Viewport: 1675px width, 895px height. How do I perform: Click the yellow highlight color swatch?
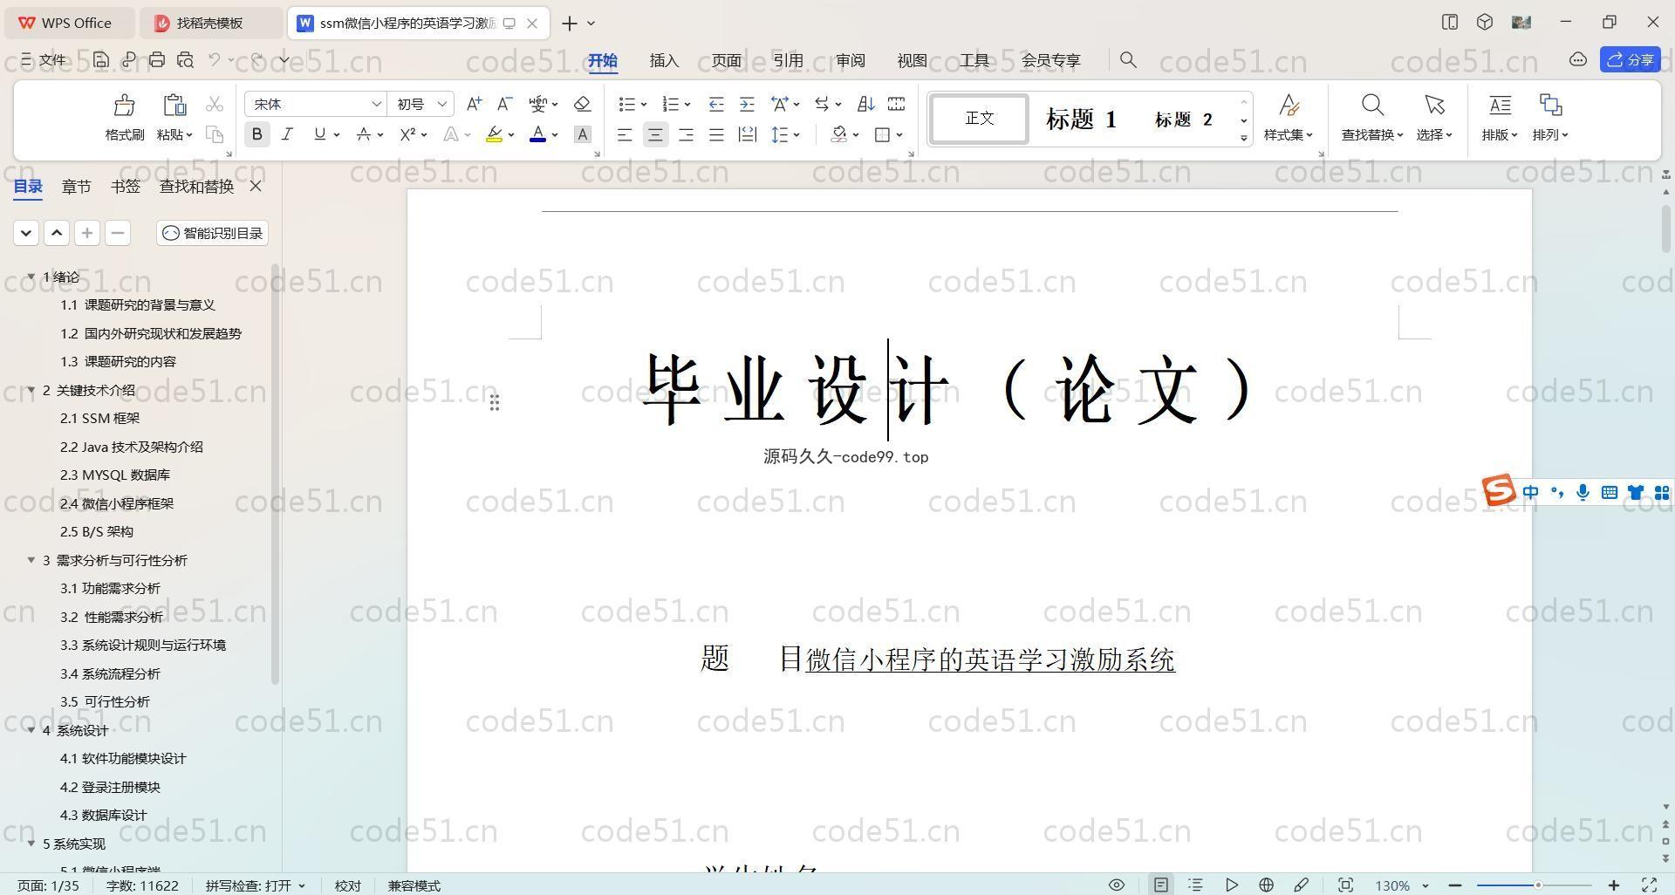495,134
